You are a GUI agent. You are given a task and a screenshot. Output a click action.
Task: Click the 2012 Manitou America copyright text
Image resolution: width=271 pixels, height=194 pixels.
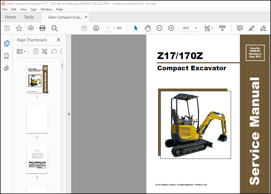click(181, 185)
